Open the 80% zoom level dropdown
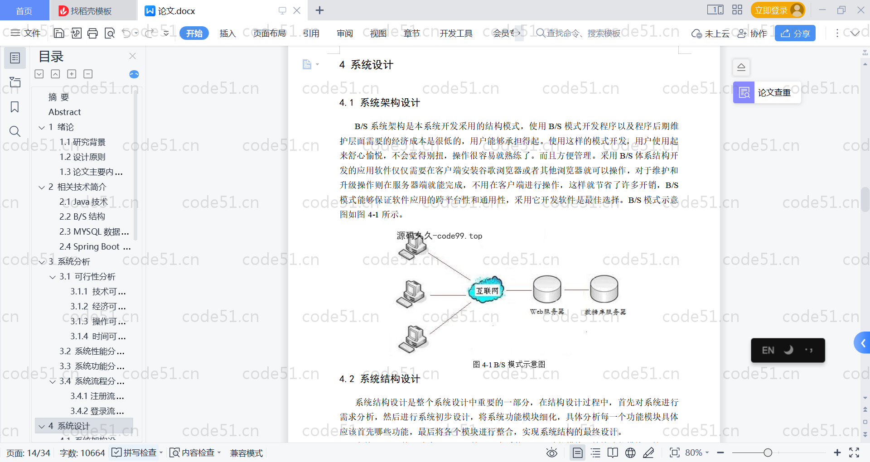The width and height of the screenshot is (870, 462). point(697,452)
